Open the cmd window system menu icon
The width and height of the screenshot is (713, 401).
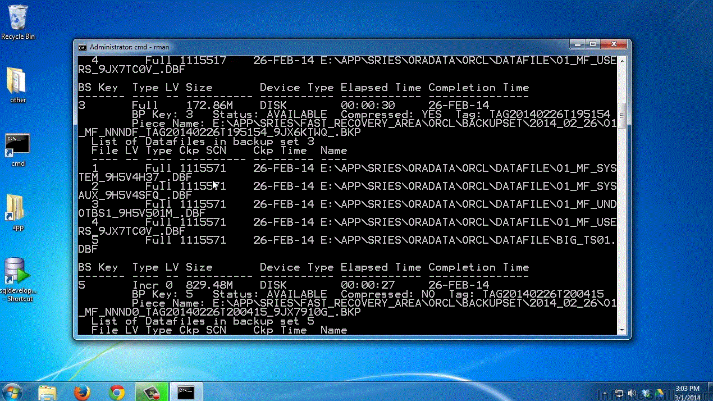82,47
